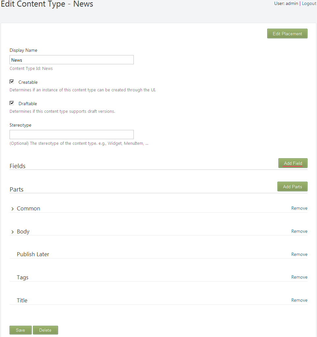Screen dimensions: 317x337
Task: Remove the Title part
Action: click(299, 300)
